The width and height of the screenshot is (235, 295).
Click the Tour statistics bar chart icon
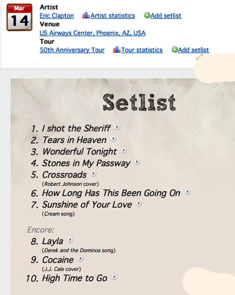click(117, 50)
